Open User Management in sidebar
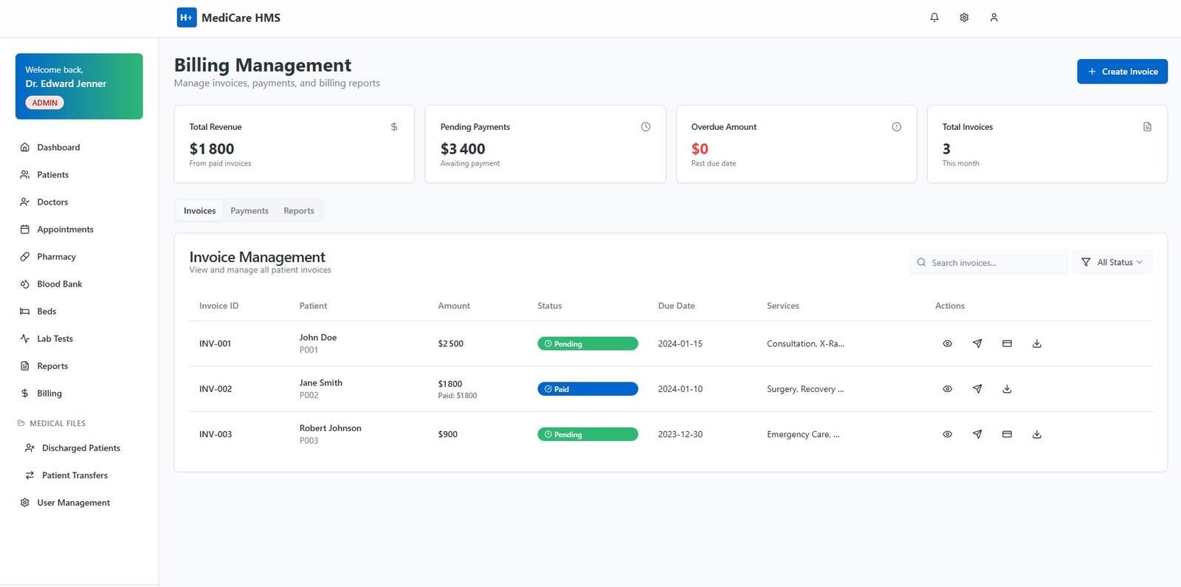Image resolution: width=1181 pixels, height=587 pixels. (80, 503)
